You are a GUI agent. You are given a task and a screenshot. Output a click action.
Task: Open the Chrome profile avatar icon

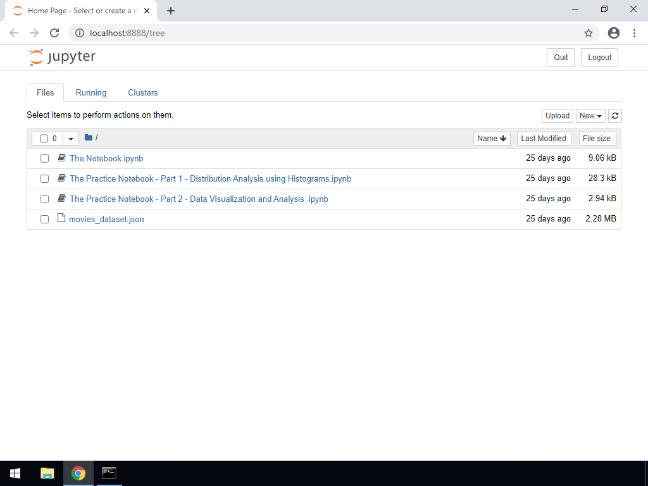pos(614,33)
